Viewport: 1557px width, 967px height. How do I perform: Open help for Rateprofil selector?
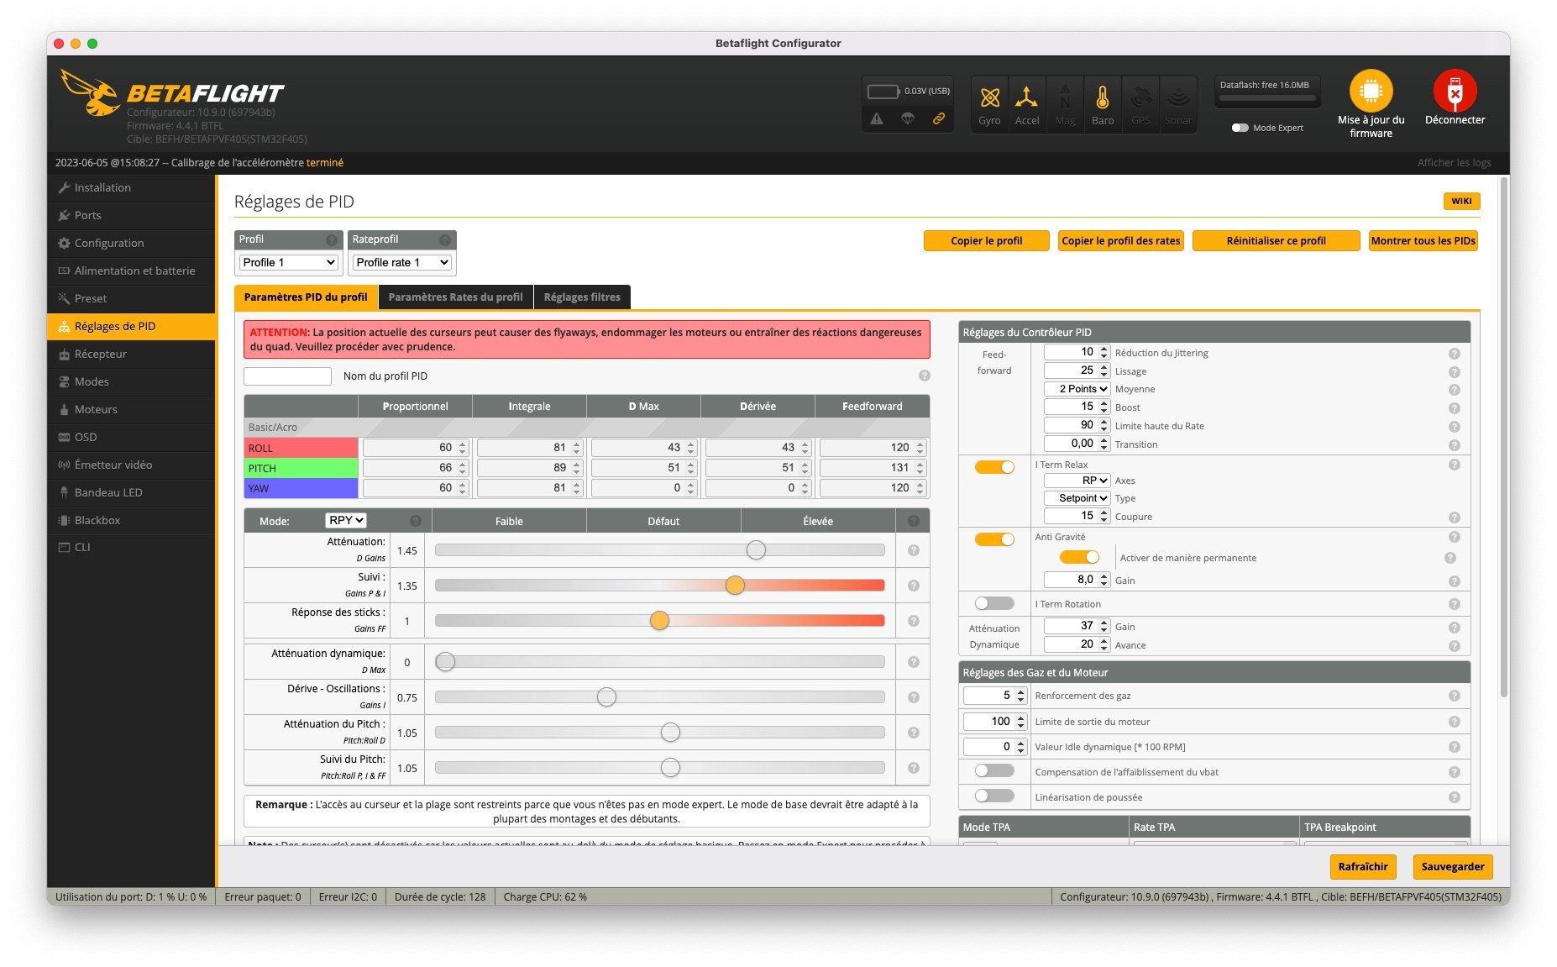pyautogui.click(x=445, y=239)
